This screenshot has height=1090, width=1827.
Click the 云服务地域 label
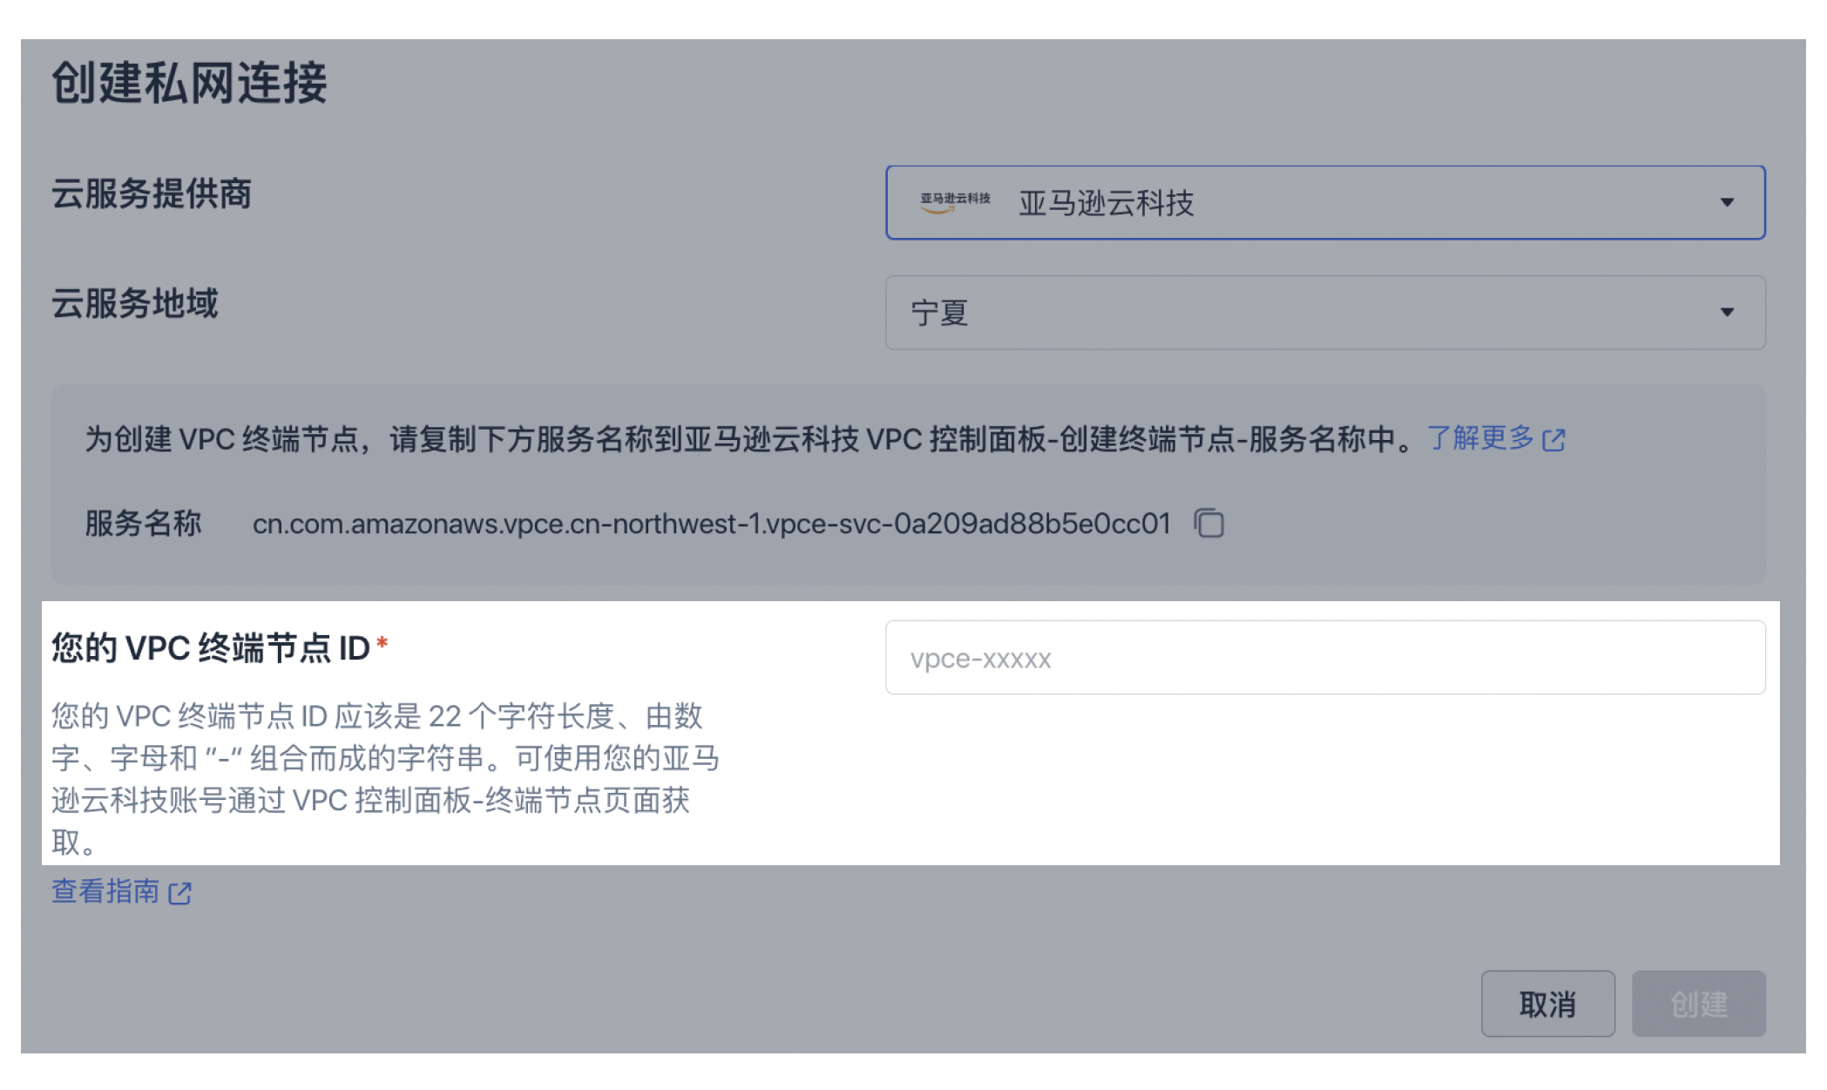pyautogui.click(x=134, y=303)
